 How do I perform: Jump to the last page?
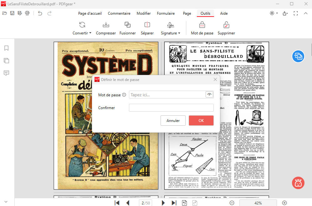coord(174,203)
